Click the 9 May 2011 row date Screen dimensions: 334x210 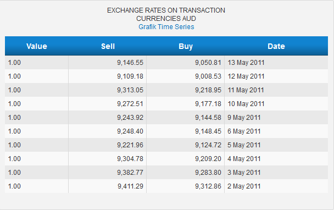click(244, 118)
